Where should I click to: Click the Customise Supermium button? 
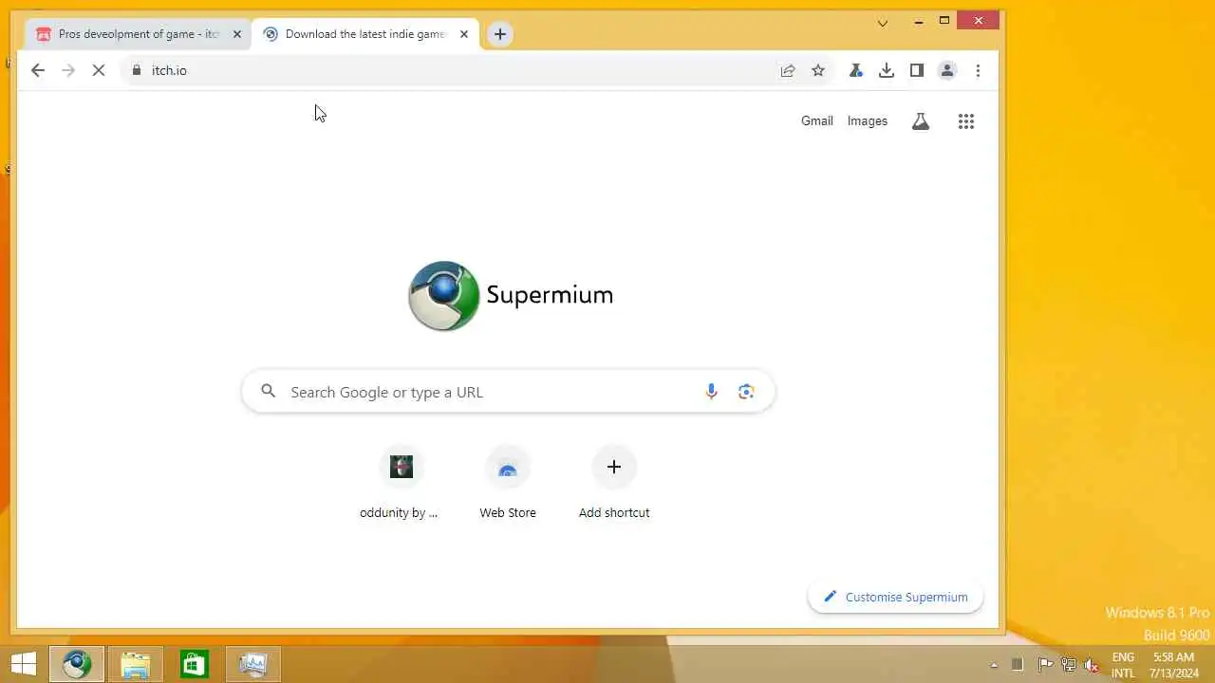[896, 597]
